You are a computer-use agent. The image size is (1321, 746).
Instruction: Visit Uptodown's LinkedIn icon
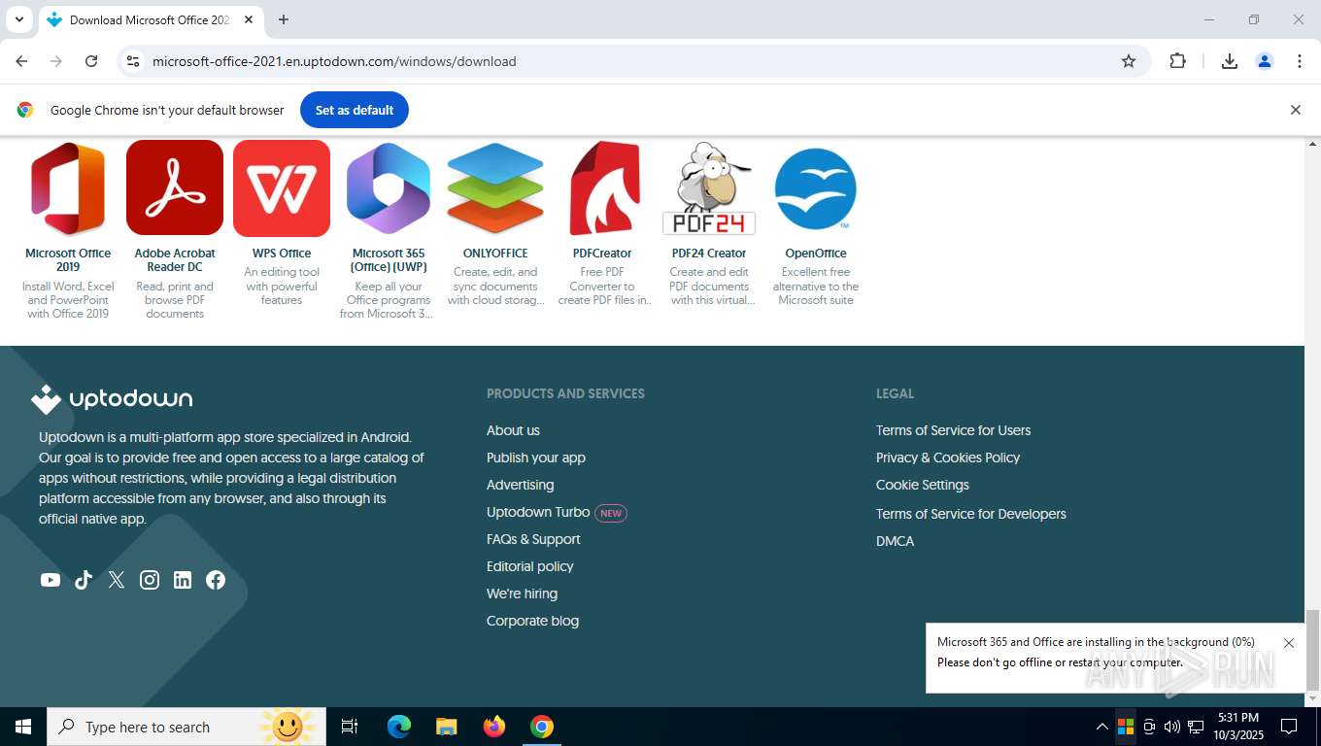pos(183,580)
